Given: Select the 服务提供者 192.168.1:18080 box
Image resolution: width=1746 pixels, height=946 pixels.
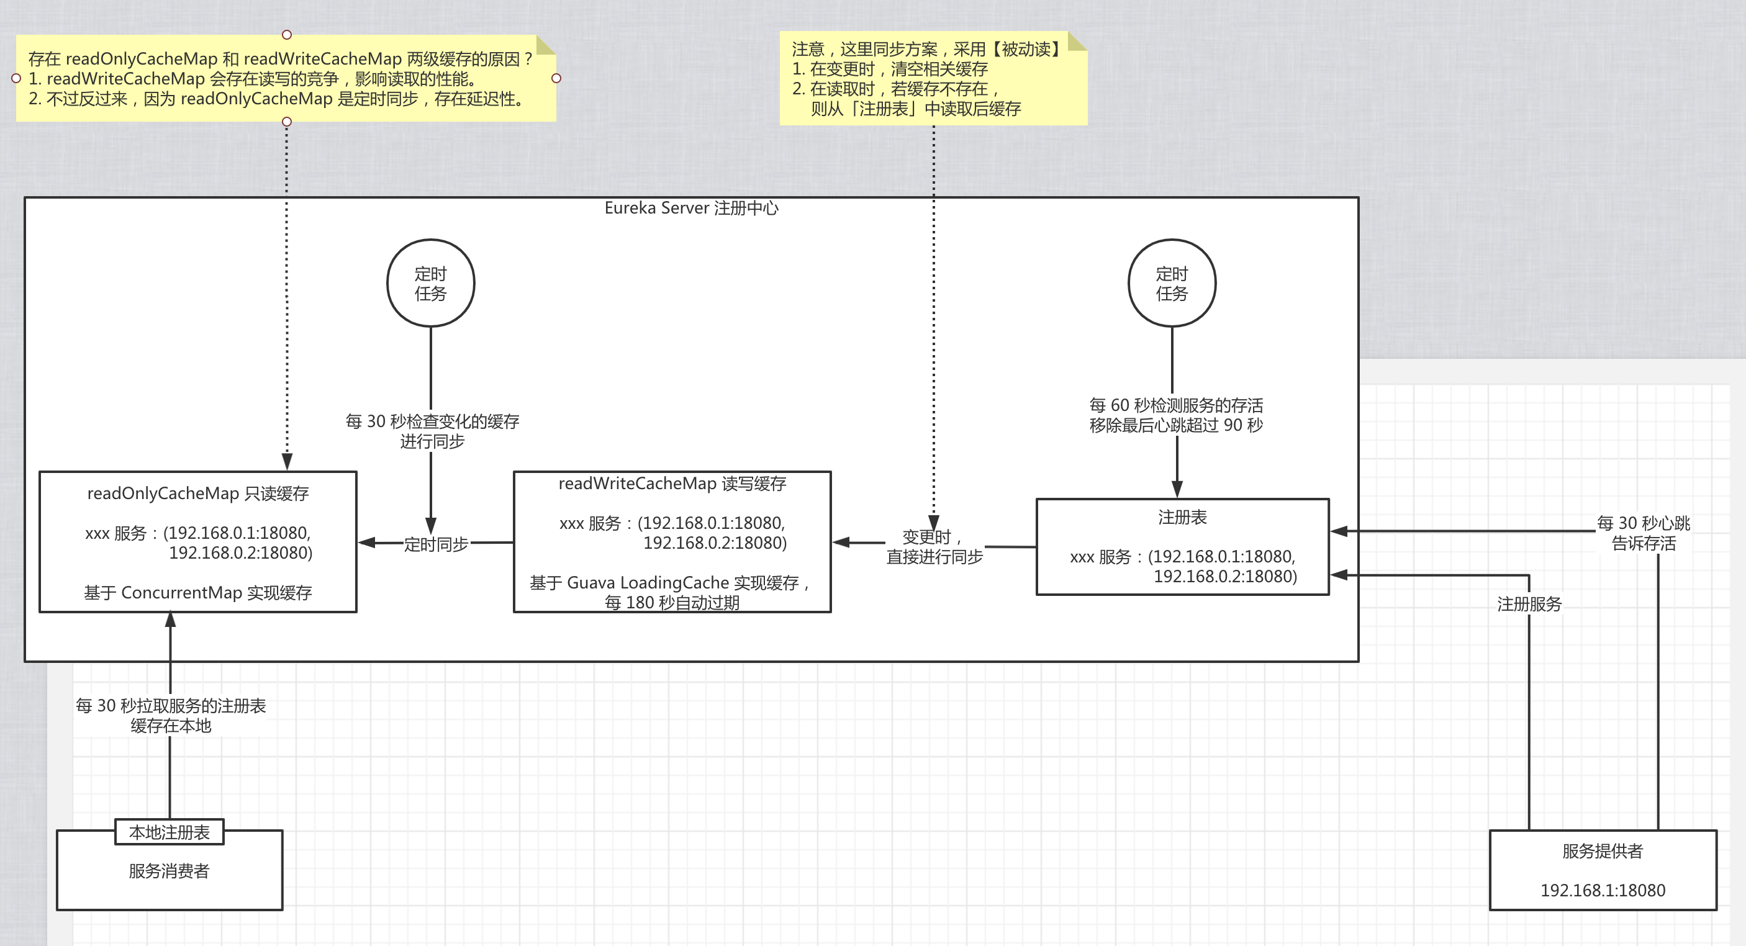Looking at the screenshot, I should tap(1603, 870).
